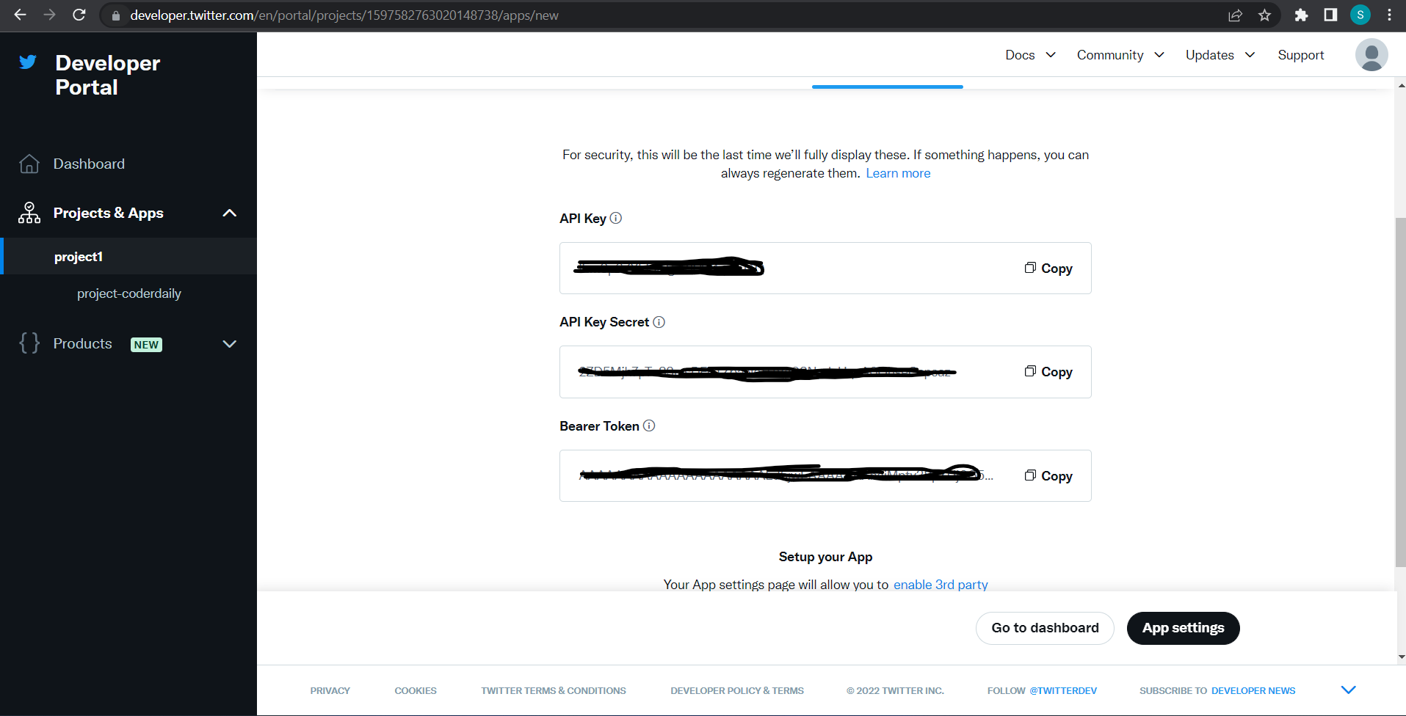Go to Dashboard in the sidebar
Screen dimensions: 1406x716
click(89, 164)
